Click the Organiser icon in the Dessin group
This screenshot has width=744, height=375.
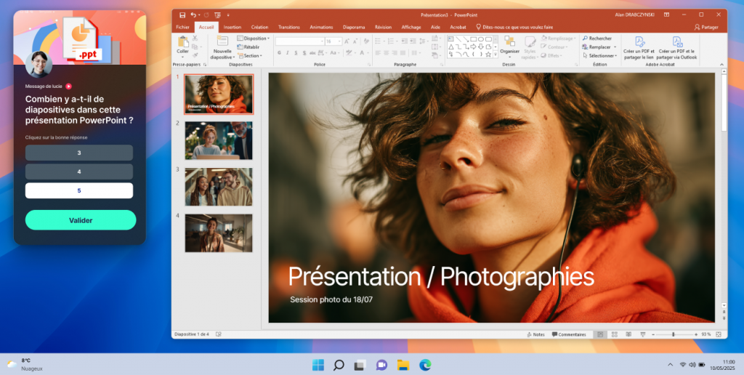tap(509, 44)
